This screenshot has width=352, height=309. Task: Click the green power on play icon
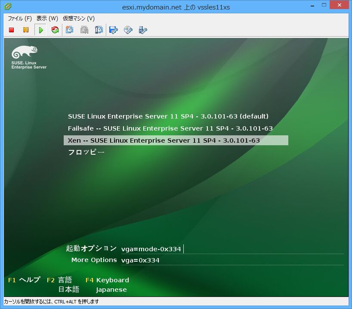pyautogui.click(x=40, y=30)
